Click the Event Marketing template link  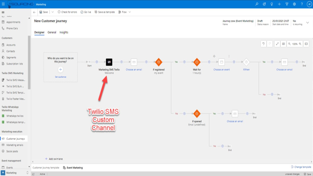73,168
